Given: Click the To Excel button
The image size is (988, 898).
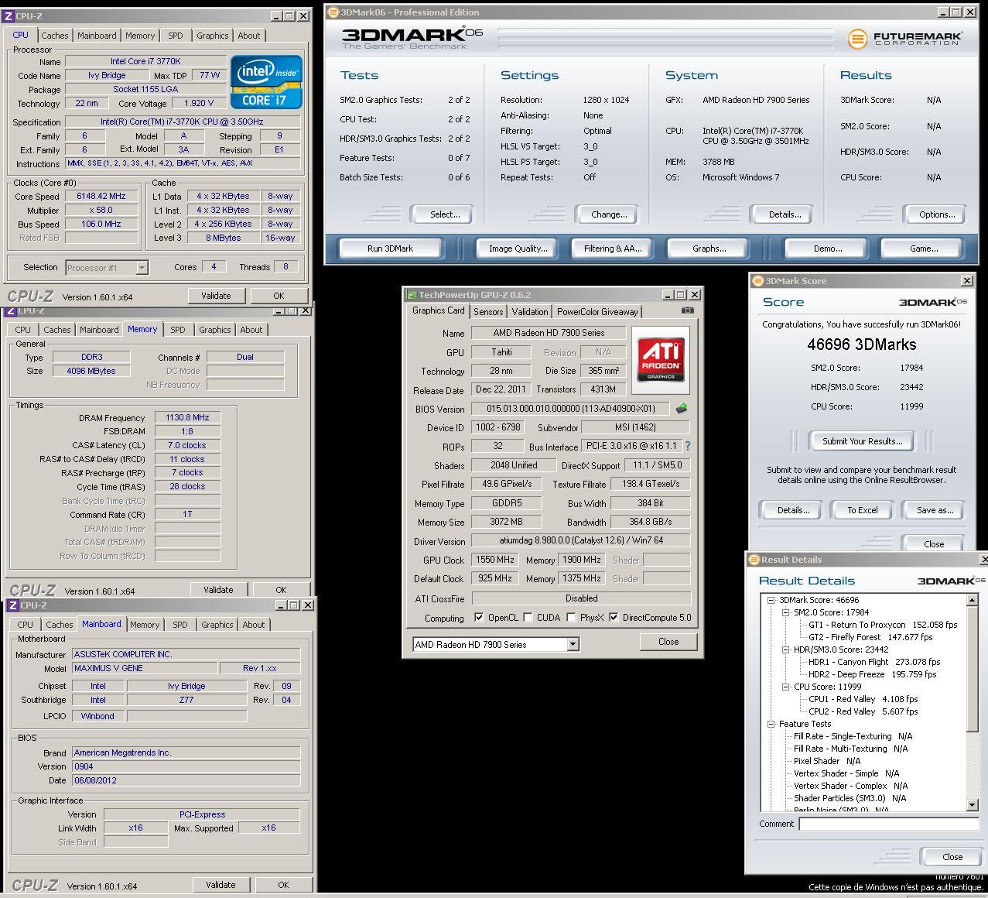Looking at the screenshot, I should 862,510.
